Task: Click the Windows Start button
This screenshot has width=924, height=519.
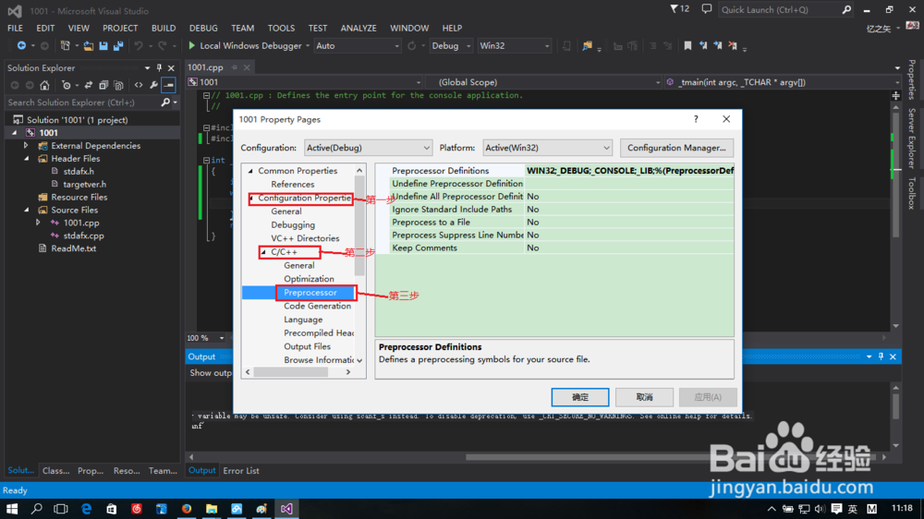Action: pos(12,509)
